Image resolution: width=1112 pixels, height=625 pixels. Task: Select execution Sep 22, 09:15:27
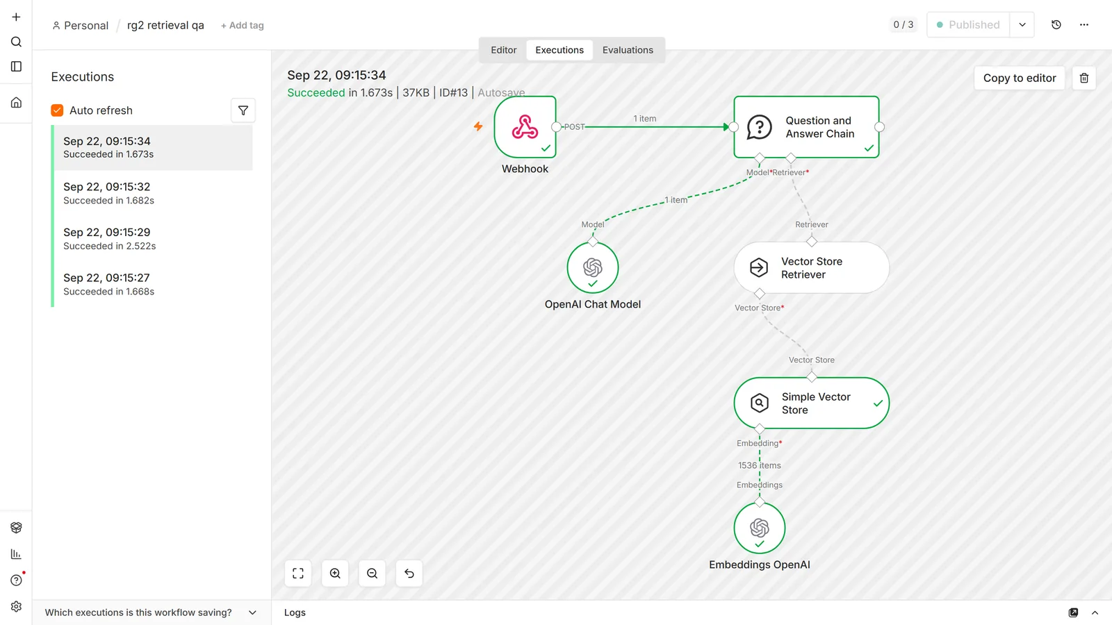pos(153,285)
